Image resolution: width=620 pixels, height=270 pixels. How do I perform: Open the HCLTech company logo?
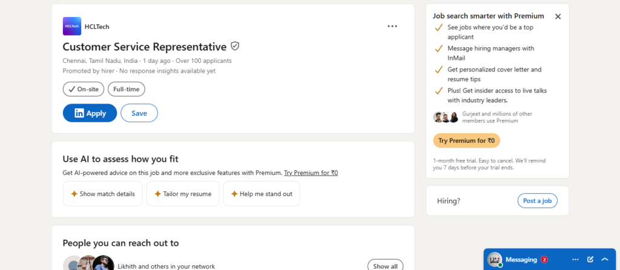pos(72,27)
